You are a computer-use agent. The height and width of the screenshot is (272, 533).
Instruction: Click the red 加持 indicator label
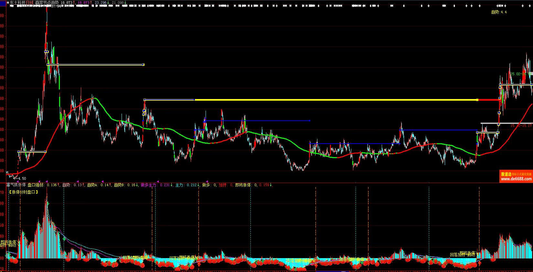pyautogui.click(x=222, y=185)
